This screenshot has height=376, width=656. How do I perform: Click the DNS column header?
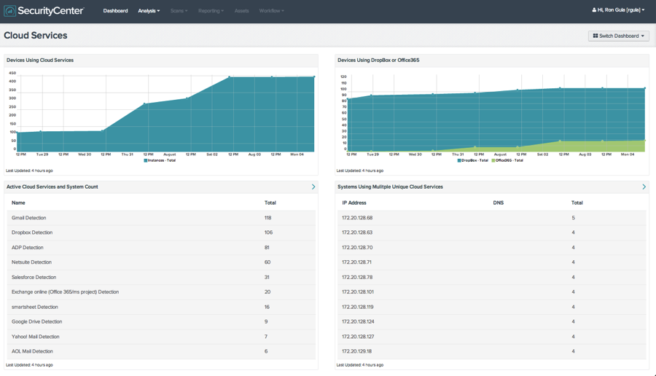pyautogui.click(x=499, y=203)
